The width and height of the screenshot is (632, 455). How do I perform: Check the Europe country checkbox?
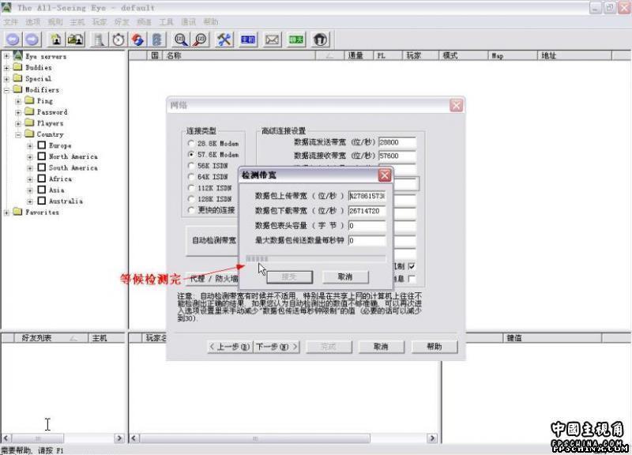[x=42, y=145]
